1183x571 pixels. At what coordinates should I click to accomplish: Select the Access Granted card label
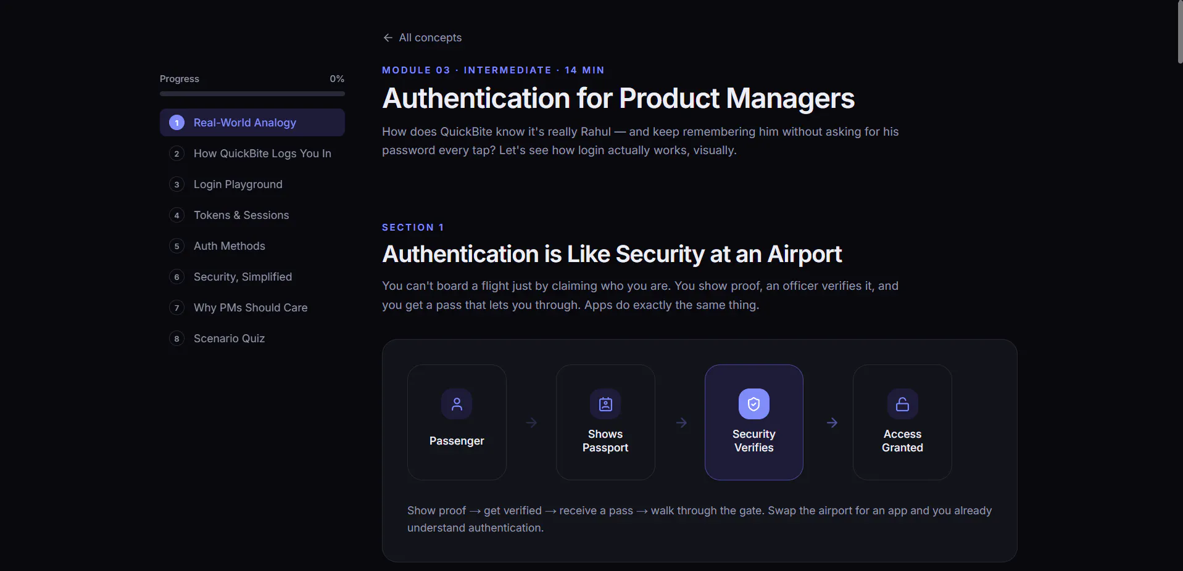(x=902, y=441)
